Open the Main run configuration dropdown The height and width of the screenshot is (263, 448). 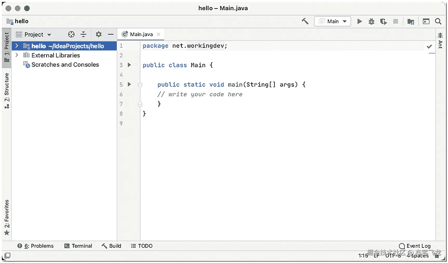[332, 21]
